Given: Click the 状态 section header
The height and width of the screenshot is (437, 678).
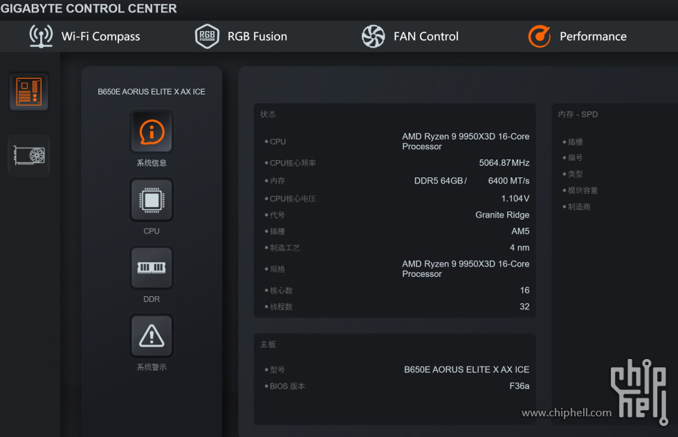Looking at the screenshot, I should (x=268, y=115).
